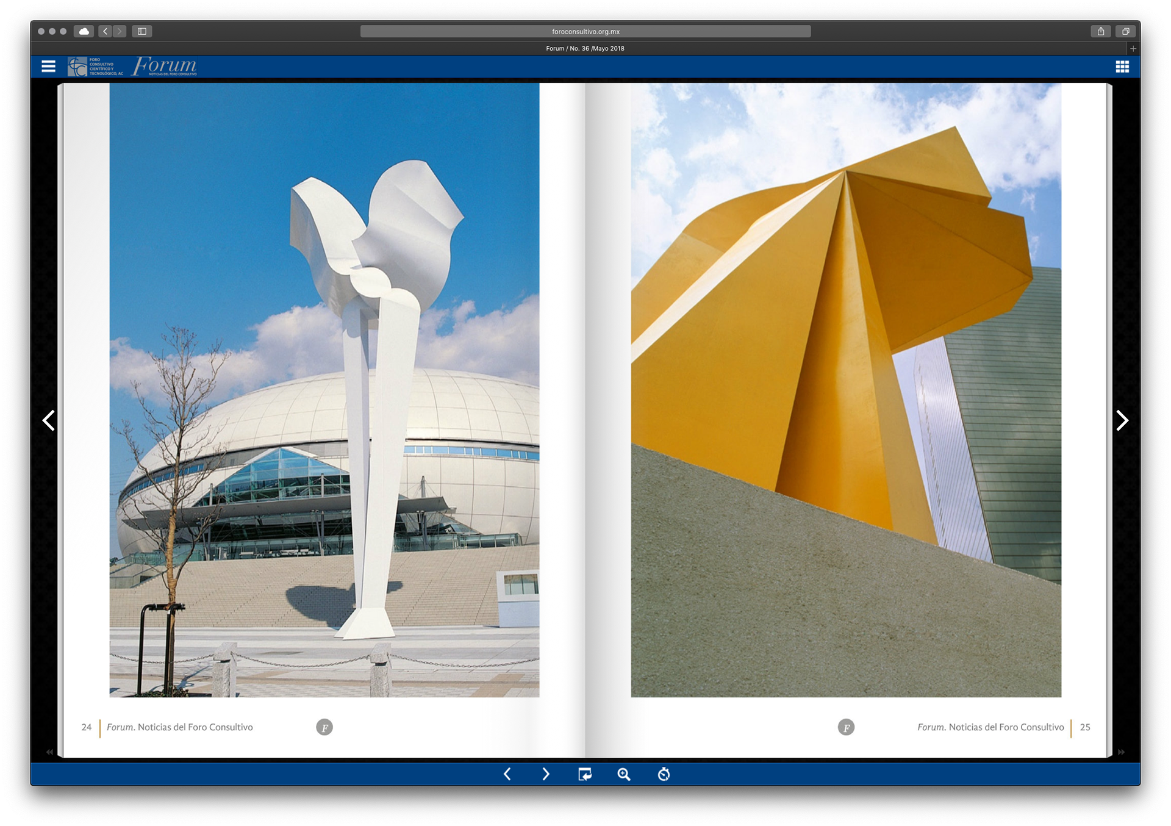The width and height of the screenshot is (1171, 826).
Task: Go to next page in bottom toolbar
Action: [546, 774]
